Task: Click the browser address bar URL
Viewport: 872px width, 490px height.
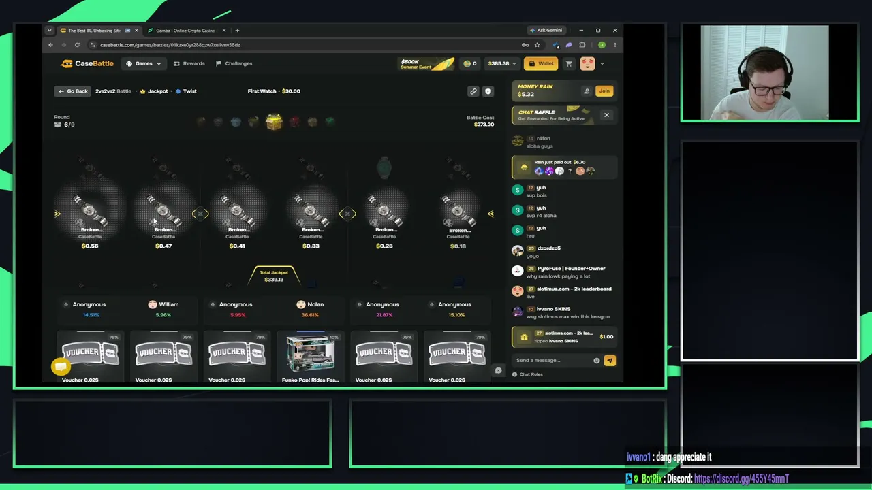Action: coord(170,45)
